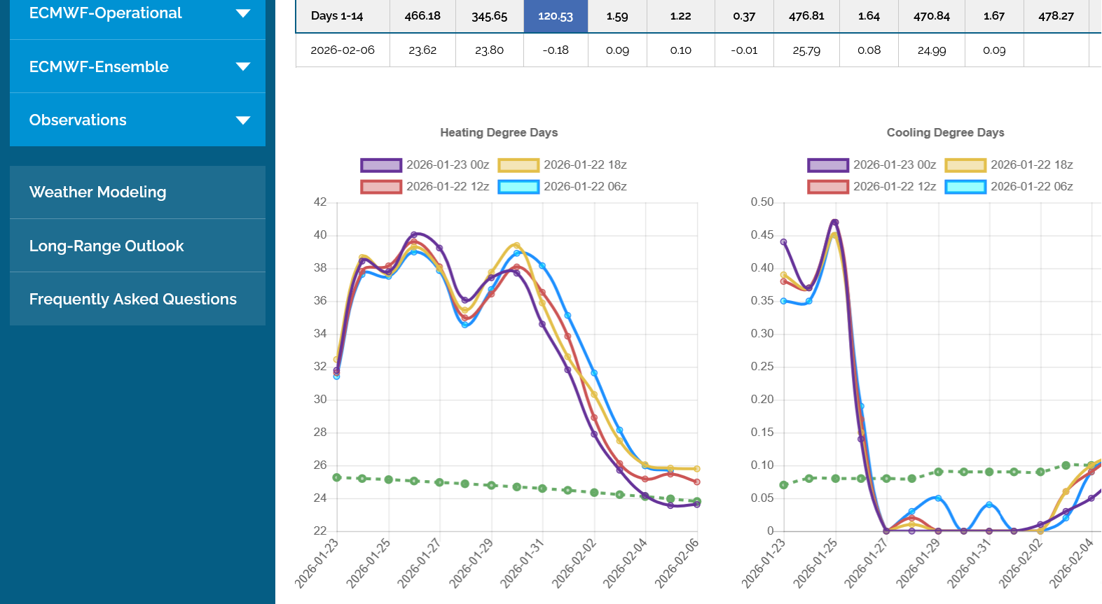Expand the ECMWF-Ensemble dropdown arrow
This screenshot has height=604, width=1102.
tap(242, 66)
